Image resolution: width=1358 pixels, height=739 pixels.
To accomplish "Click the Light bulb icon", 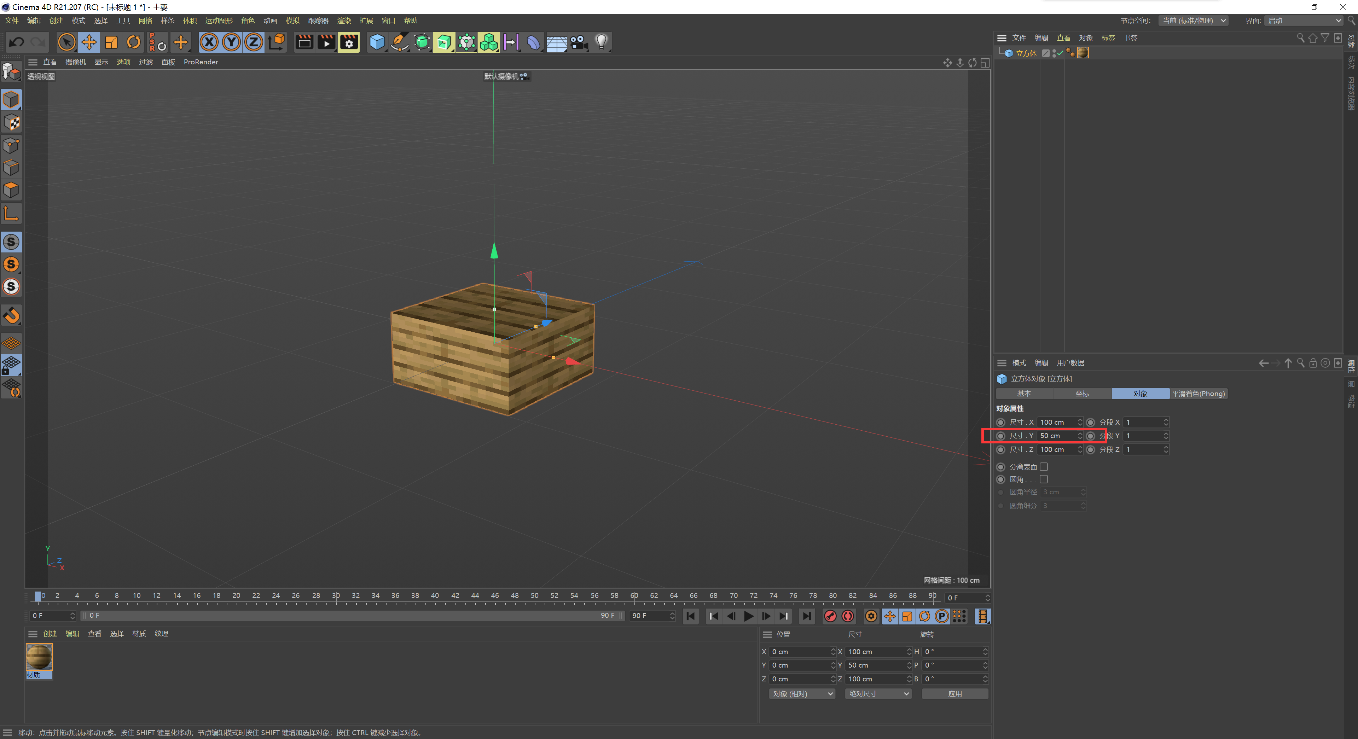I will click(602, 42).
